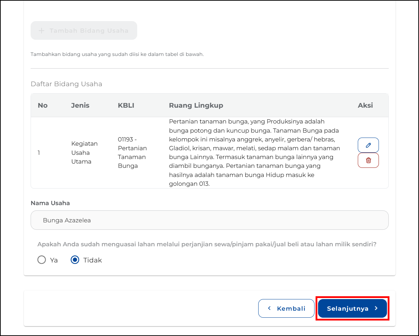Click into the Nama Usaha input field

(209, 220)
